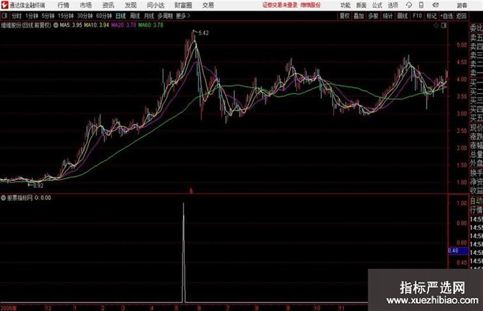Viewport: 483px width, 311px height.
Task: Open the 公式 menu
Action: (x=377, y=5)
